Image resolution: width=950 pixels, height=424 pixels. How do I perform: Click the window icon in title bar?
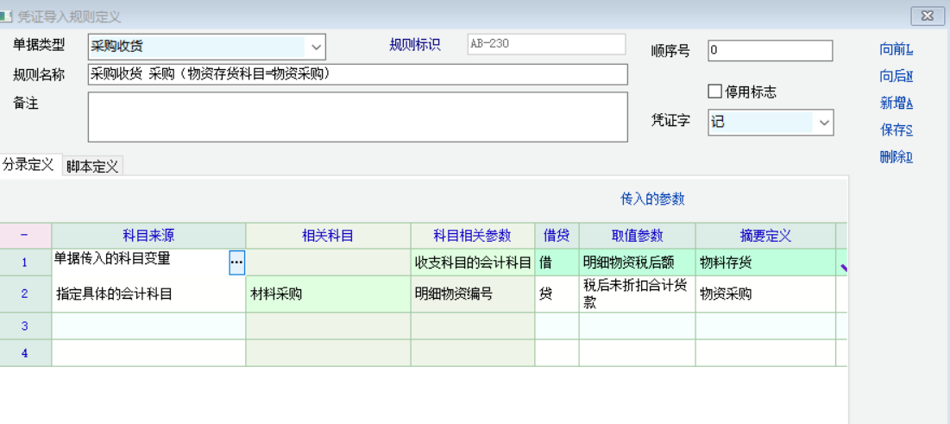7,16
